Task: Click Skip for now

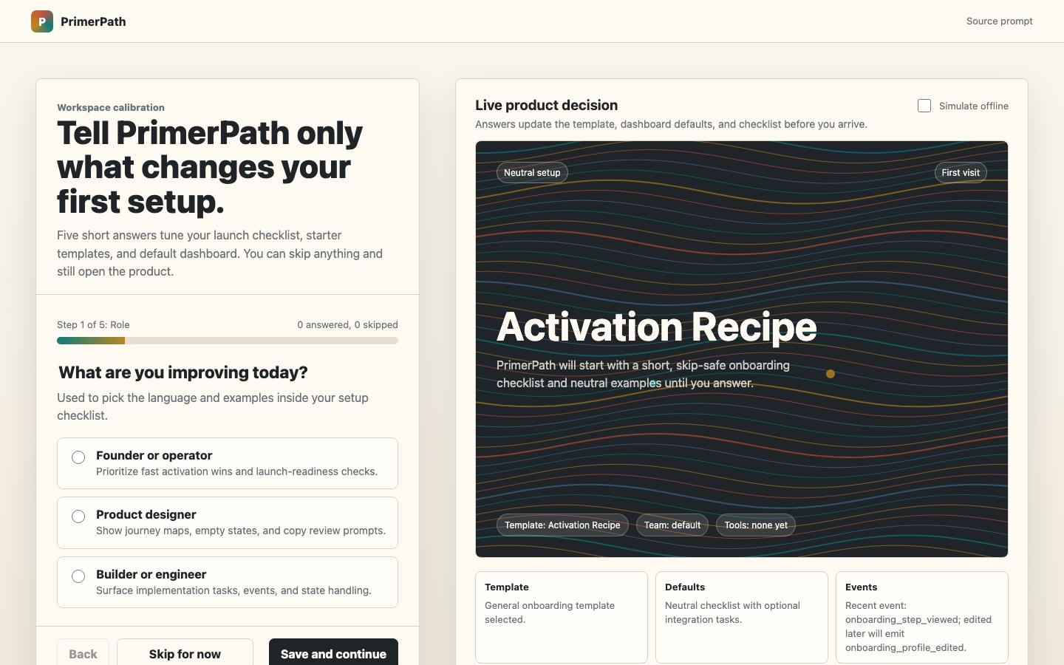Action: tap(185, 653)
